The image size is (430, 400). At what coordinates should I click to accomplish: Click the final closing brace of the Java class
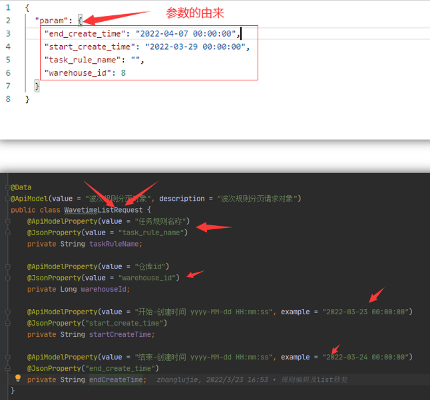tap(13, 391)
